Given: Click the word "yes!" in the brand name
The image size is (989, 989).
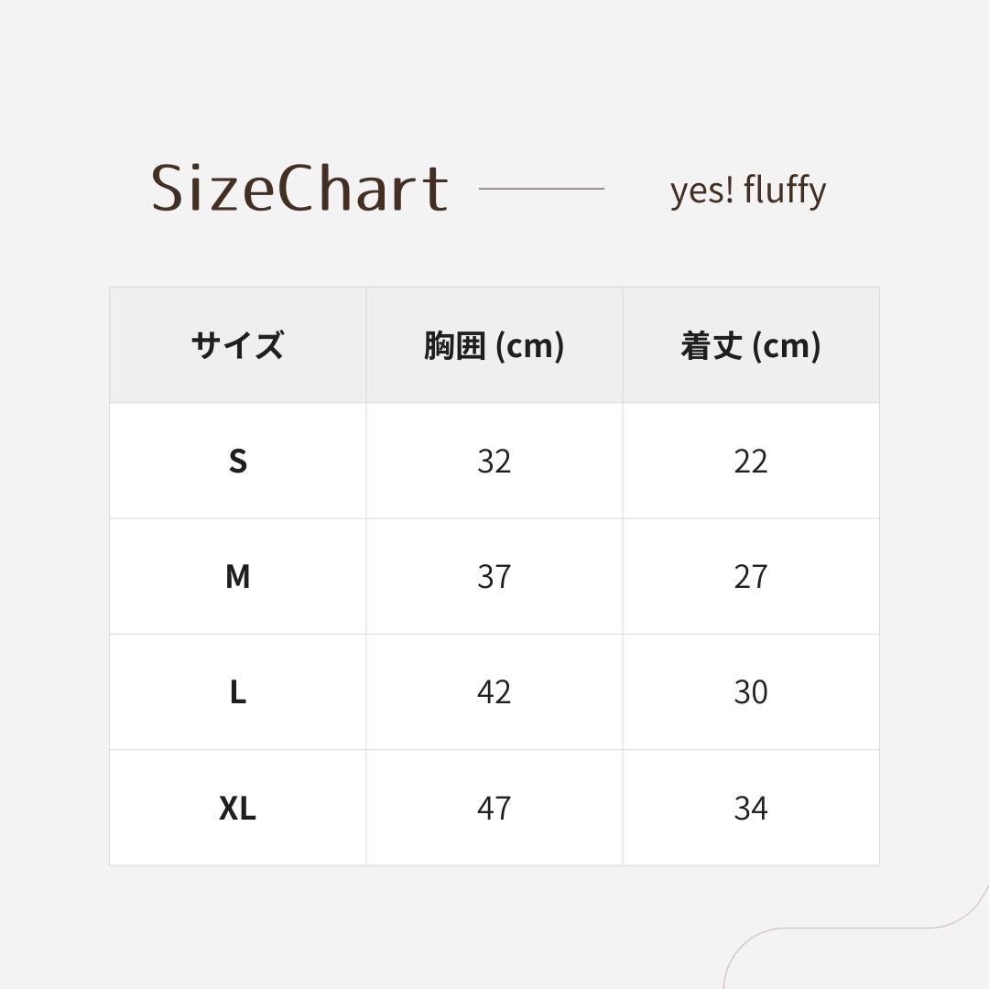Looking at the screenshot, I should click(x=701, y=190).
